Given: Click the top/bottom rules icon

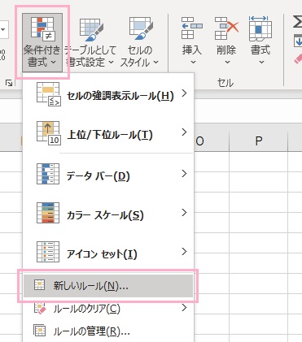Looking at the screenshot, I should pos(48,133).
